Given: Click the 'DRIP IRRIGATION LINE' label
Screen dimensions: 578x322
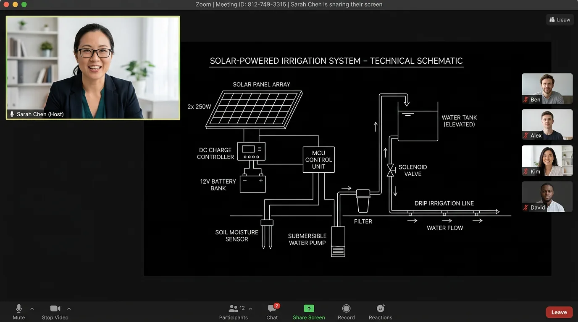Looking at the screenshot, I should coord(444,203).
